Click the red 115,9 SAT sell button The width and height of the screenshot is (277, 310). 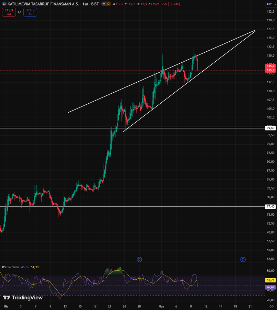click(9, 12)
